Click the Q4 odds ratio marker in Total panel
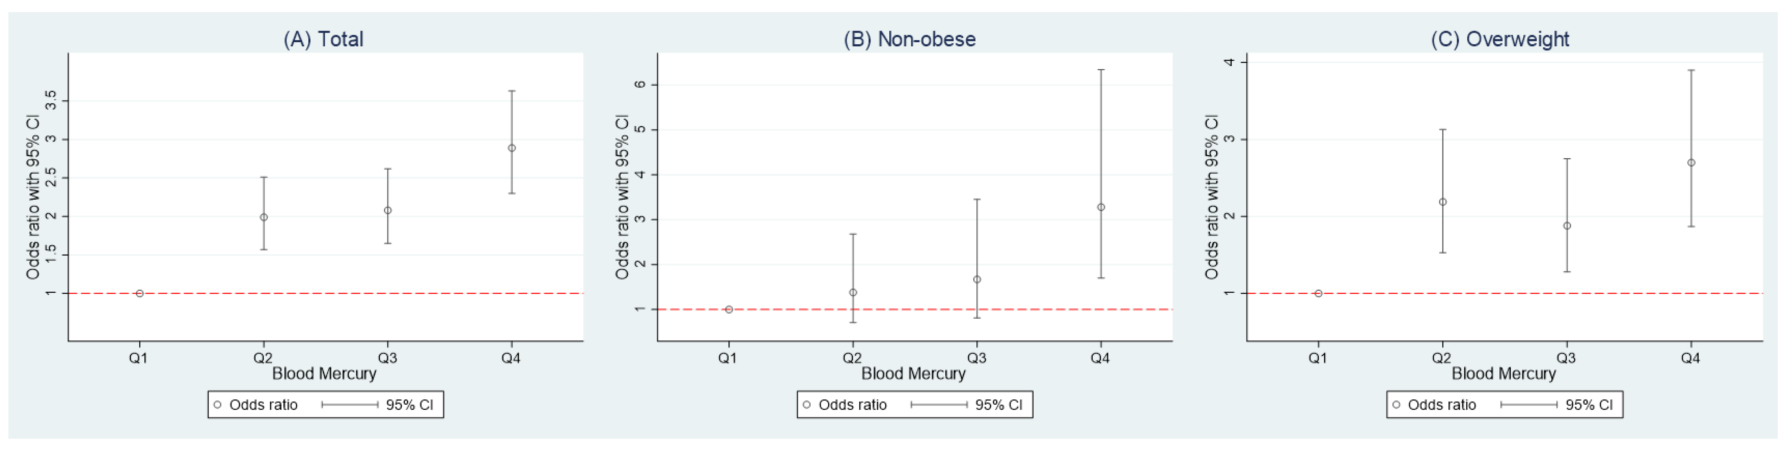 pyautogui.click(x=512, y=147)
